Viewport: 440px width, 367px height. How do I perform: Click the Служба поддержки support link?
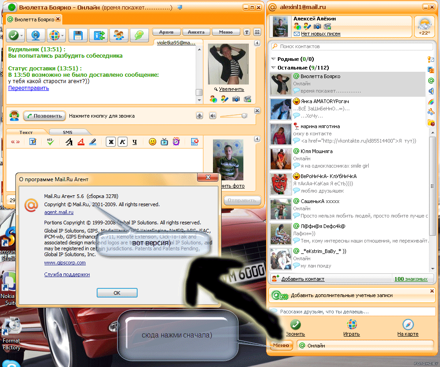coord(67,275)
